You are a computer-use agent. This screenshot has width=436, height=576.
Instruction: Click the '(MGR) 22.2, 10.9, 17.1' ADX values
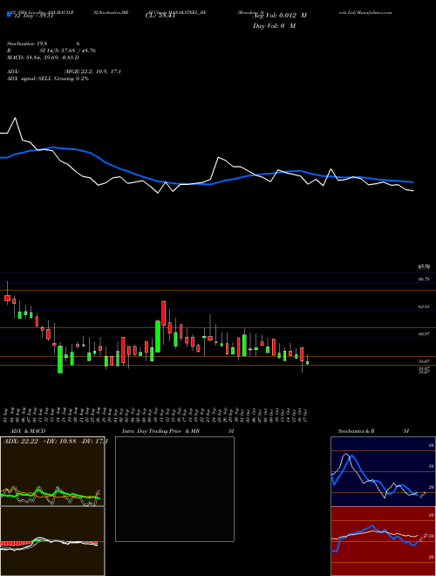(x=92, y=72)
